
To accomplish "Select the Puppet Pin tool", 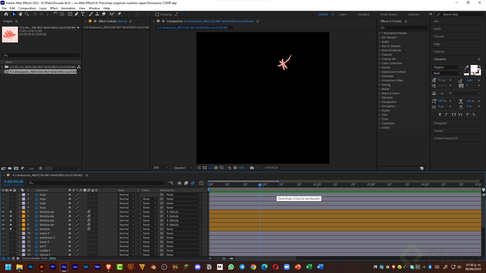I will (119, 14).
